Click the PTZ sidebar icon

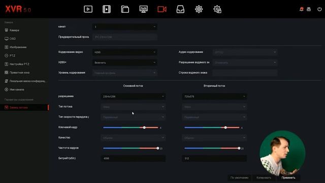(x=7, y=55)
